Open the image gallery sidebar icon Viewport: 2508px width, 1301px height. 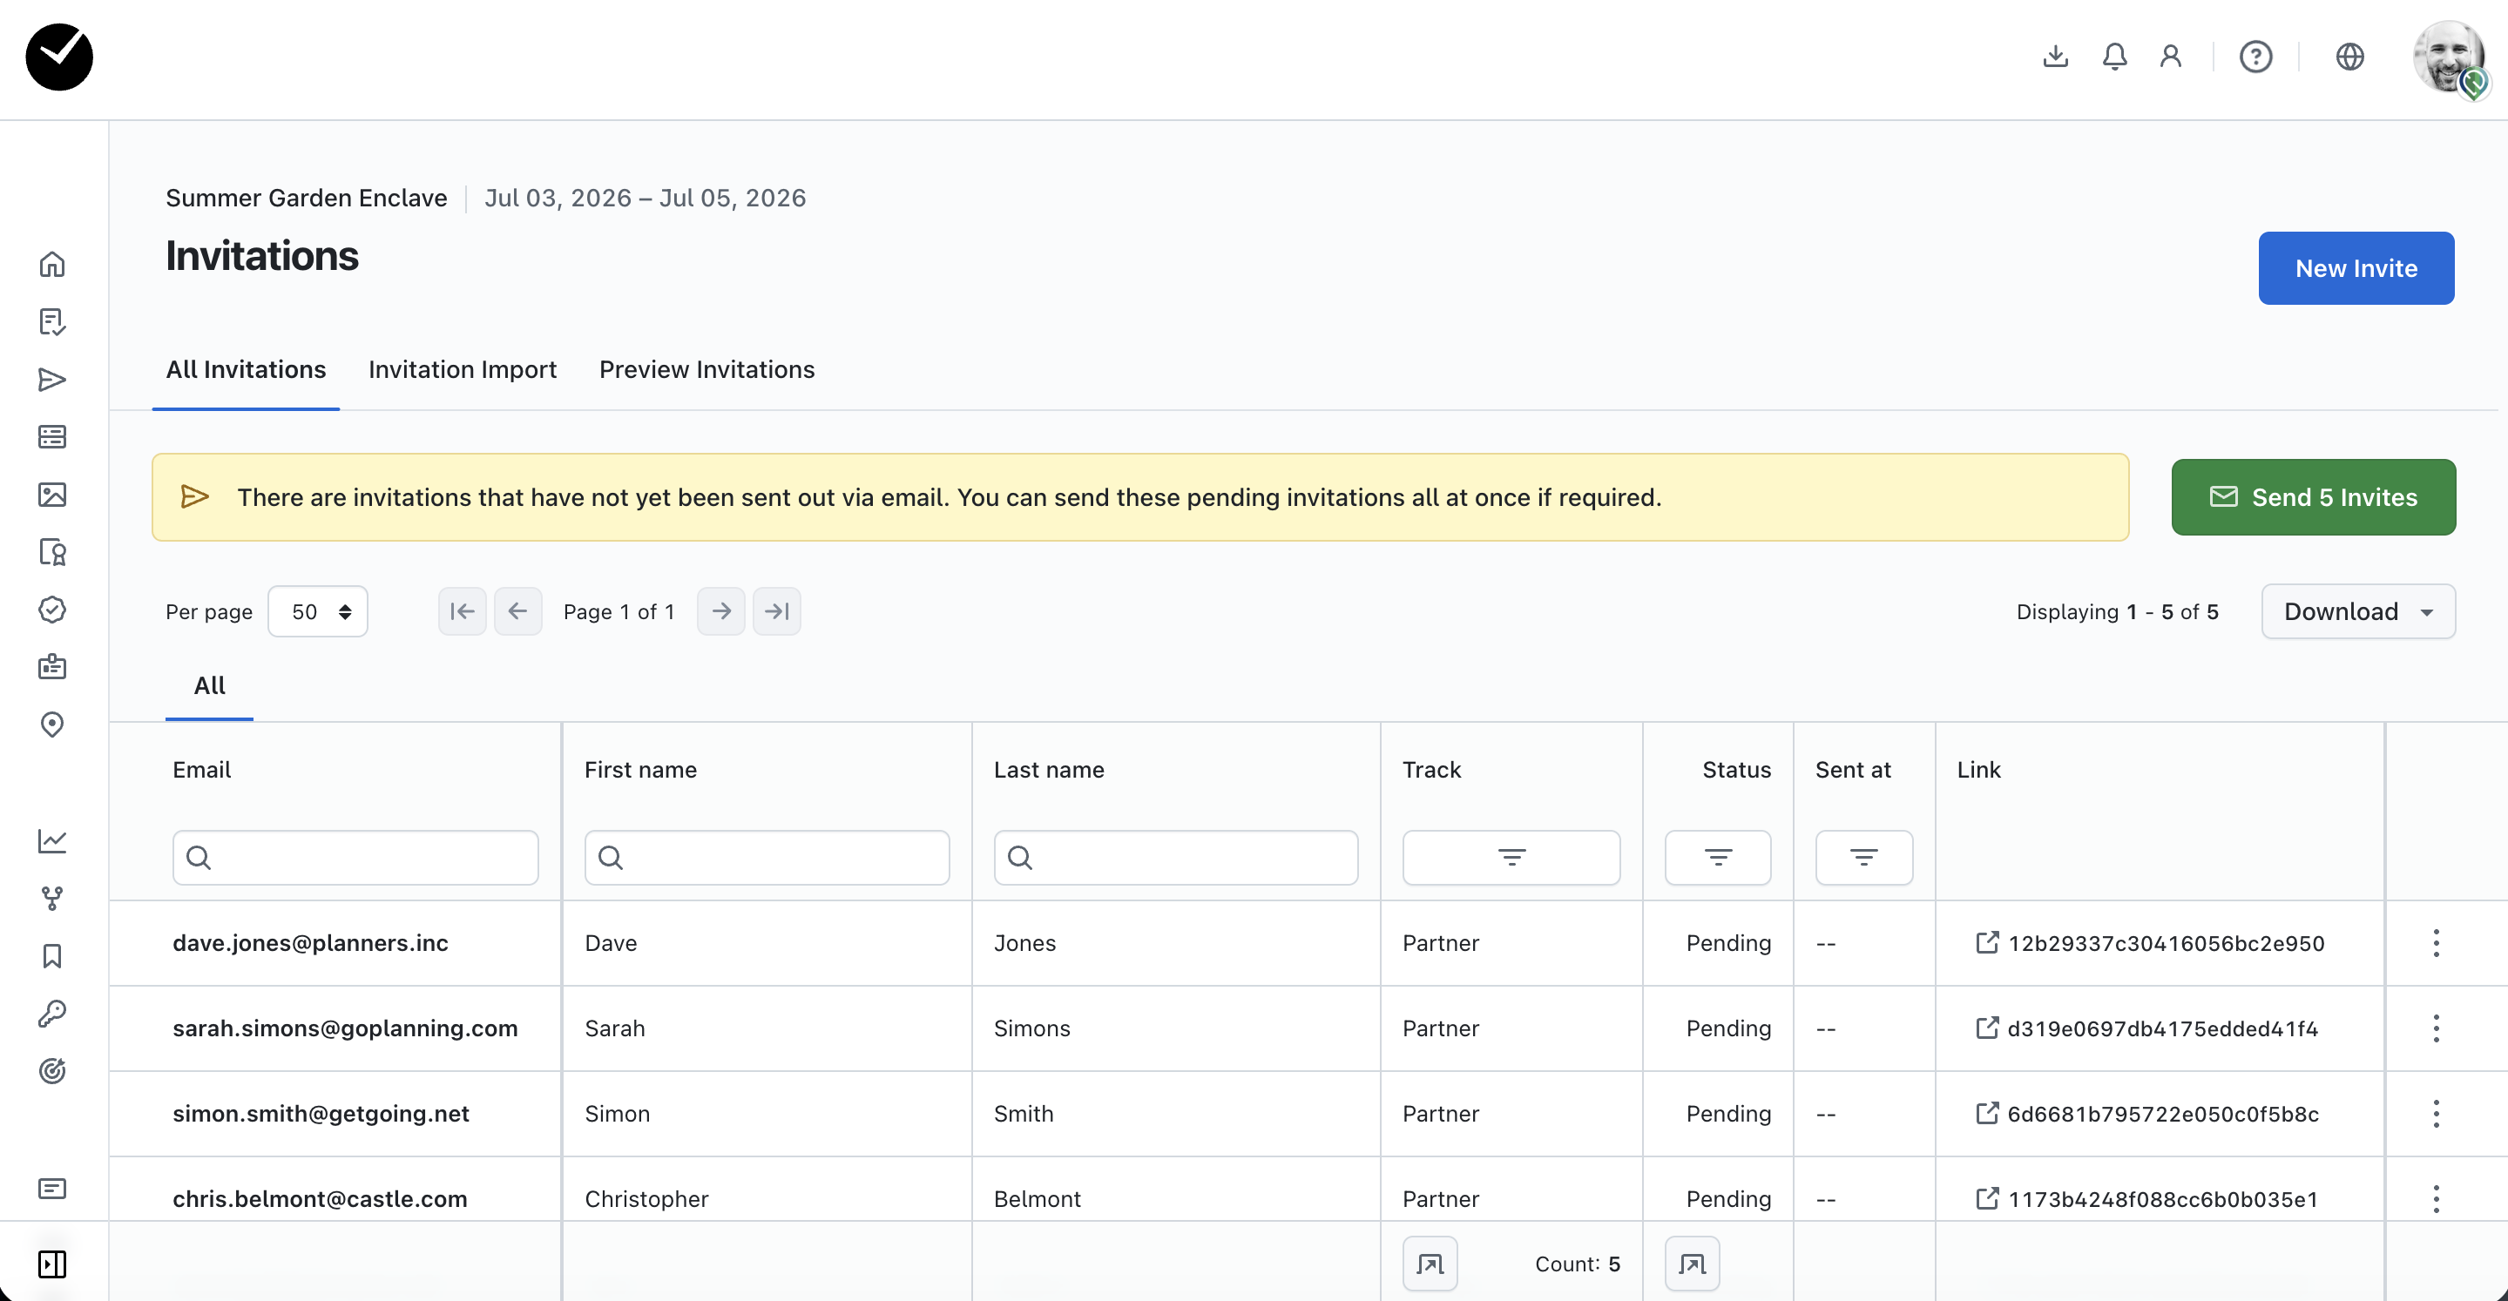click(51, 495)
